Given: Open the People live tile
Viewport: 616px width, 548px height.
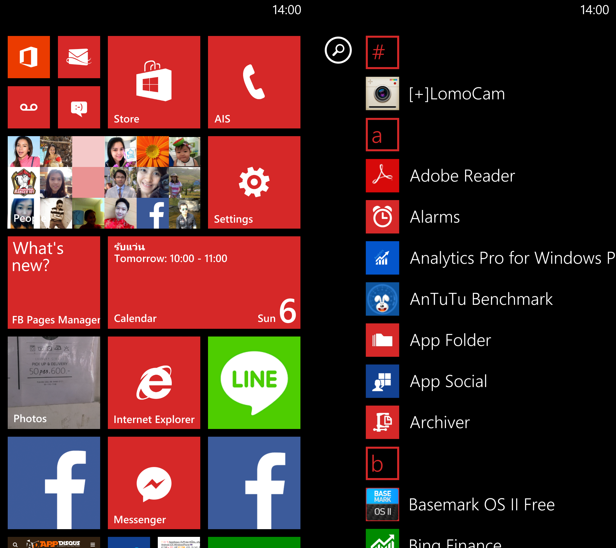Looking at the screenshot, I should point(104,182).
